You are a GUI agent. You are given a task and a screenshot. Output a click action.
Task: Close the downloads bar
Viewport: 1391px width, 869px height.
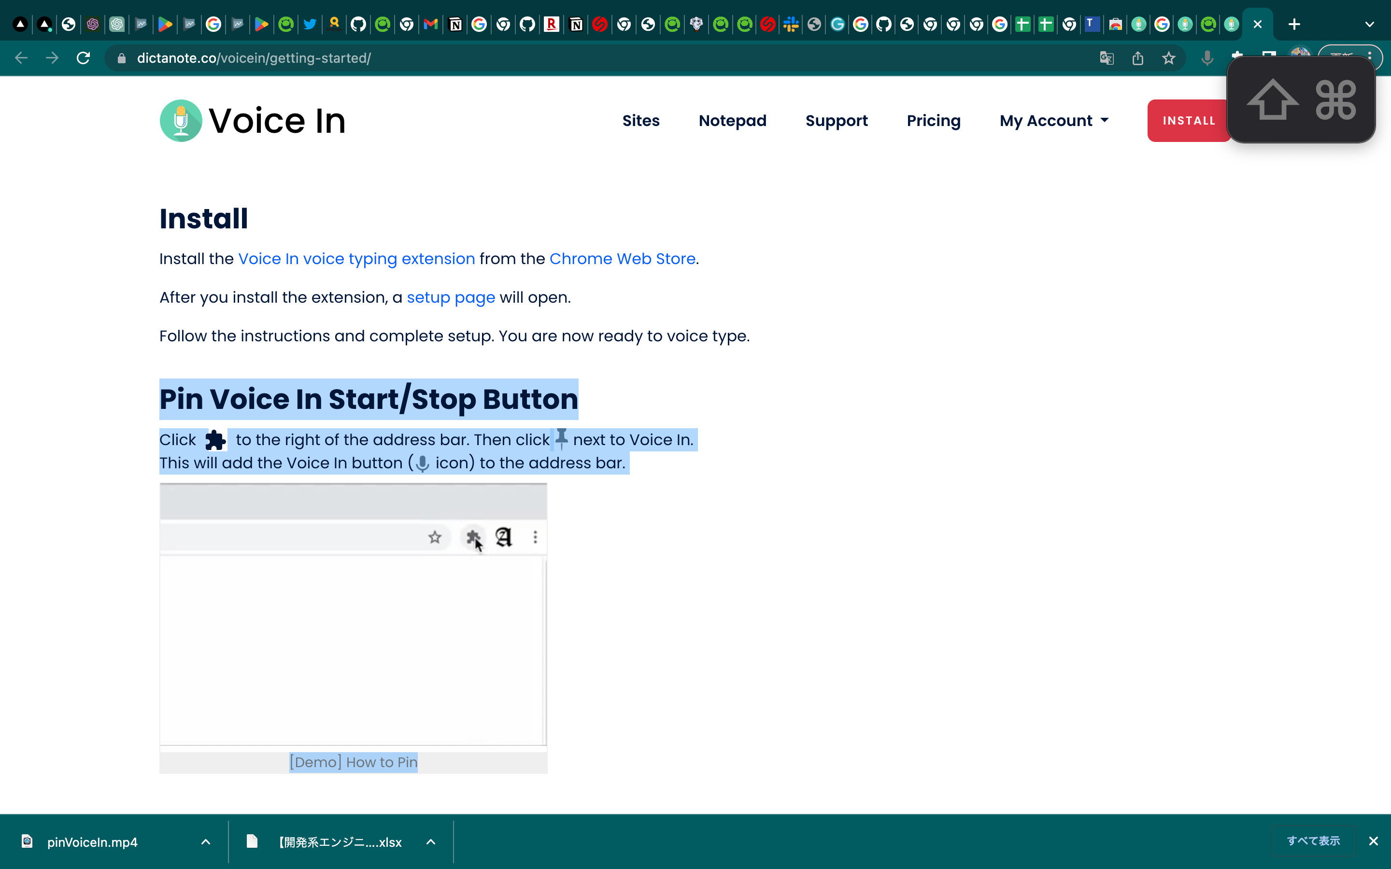1373,841
